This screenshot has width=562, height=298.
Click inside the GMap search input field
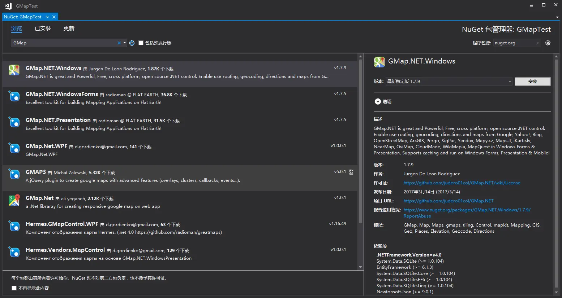[x=64, y=43]
